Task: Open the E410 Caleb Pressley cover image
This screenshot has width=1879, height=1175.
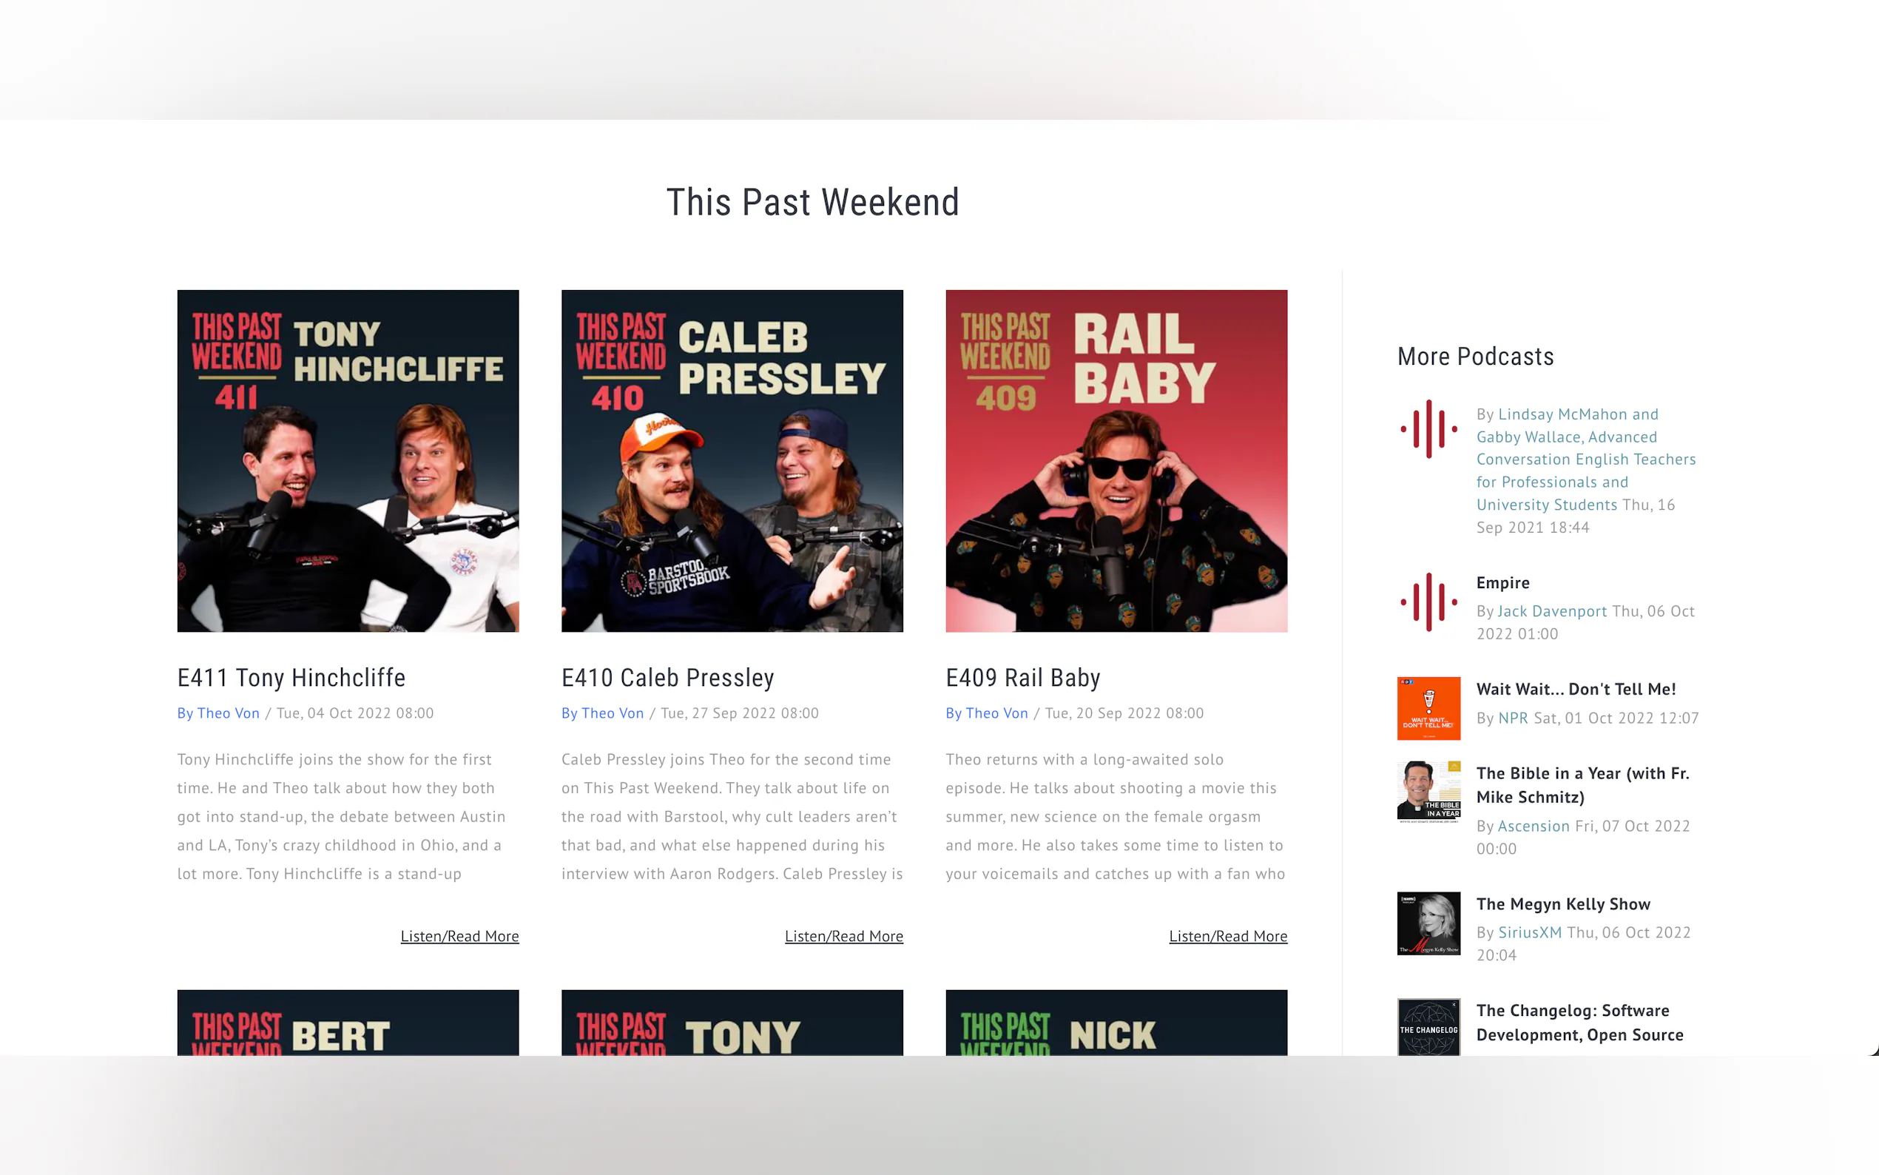Action: [x=732, y=461]
